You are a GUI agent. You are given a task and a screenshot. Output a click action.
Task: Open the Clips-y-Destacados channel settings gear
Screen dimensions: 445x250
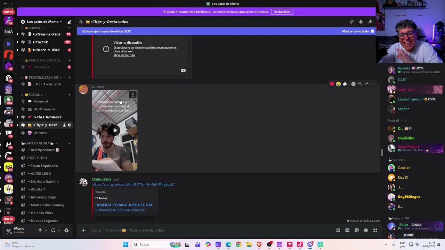tap(69, 125)
